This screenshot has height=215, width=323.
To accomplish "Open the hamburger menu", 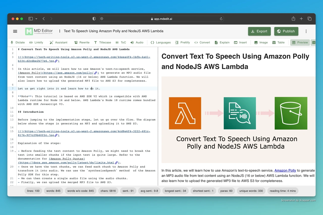I will click(x=15, y=31).
